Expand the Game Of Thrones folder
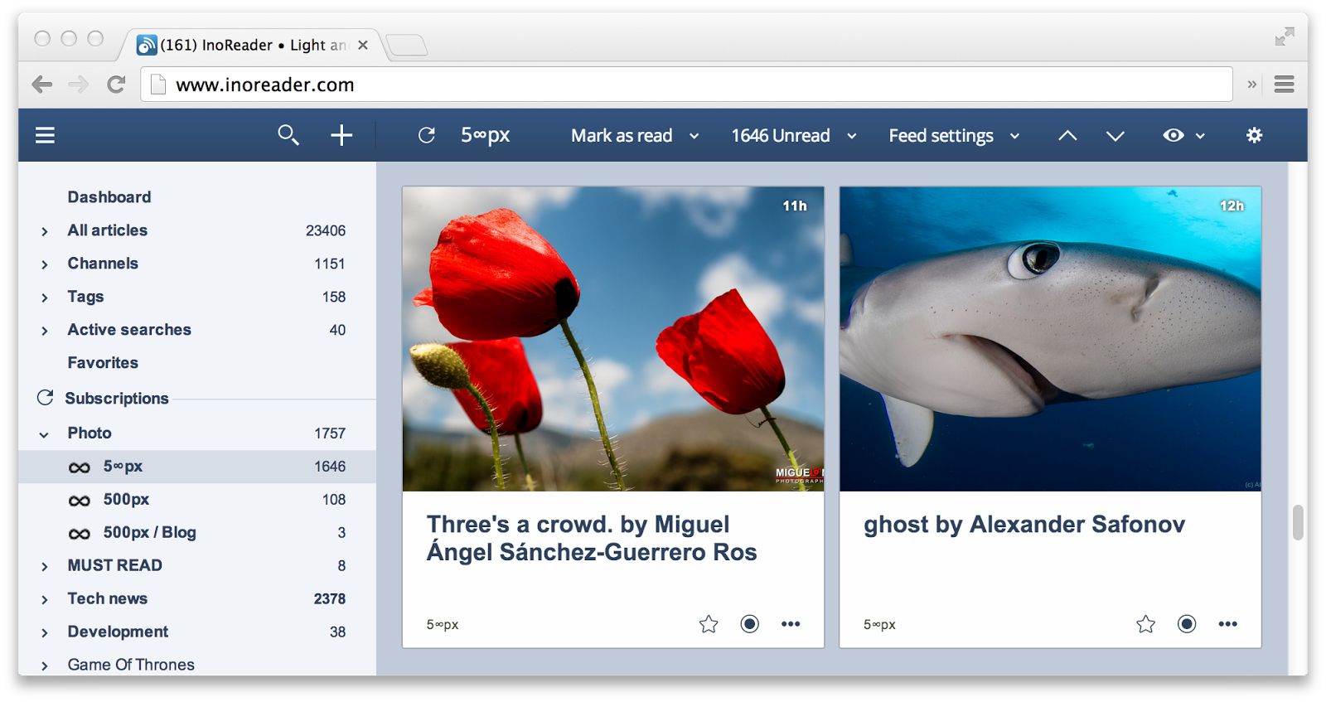 pos(45,666)
